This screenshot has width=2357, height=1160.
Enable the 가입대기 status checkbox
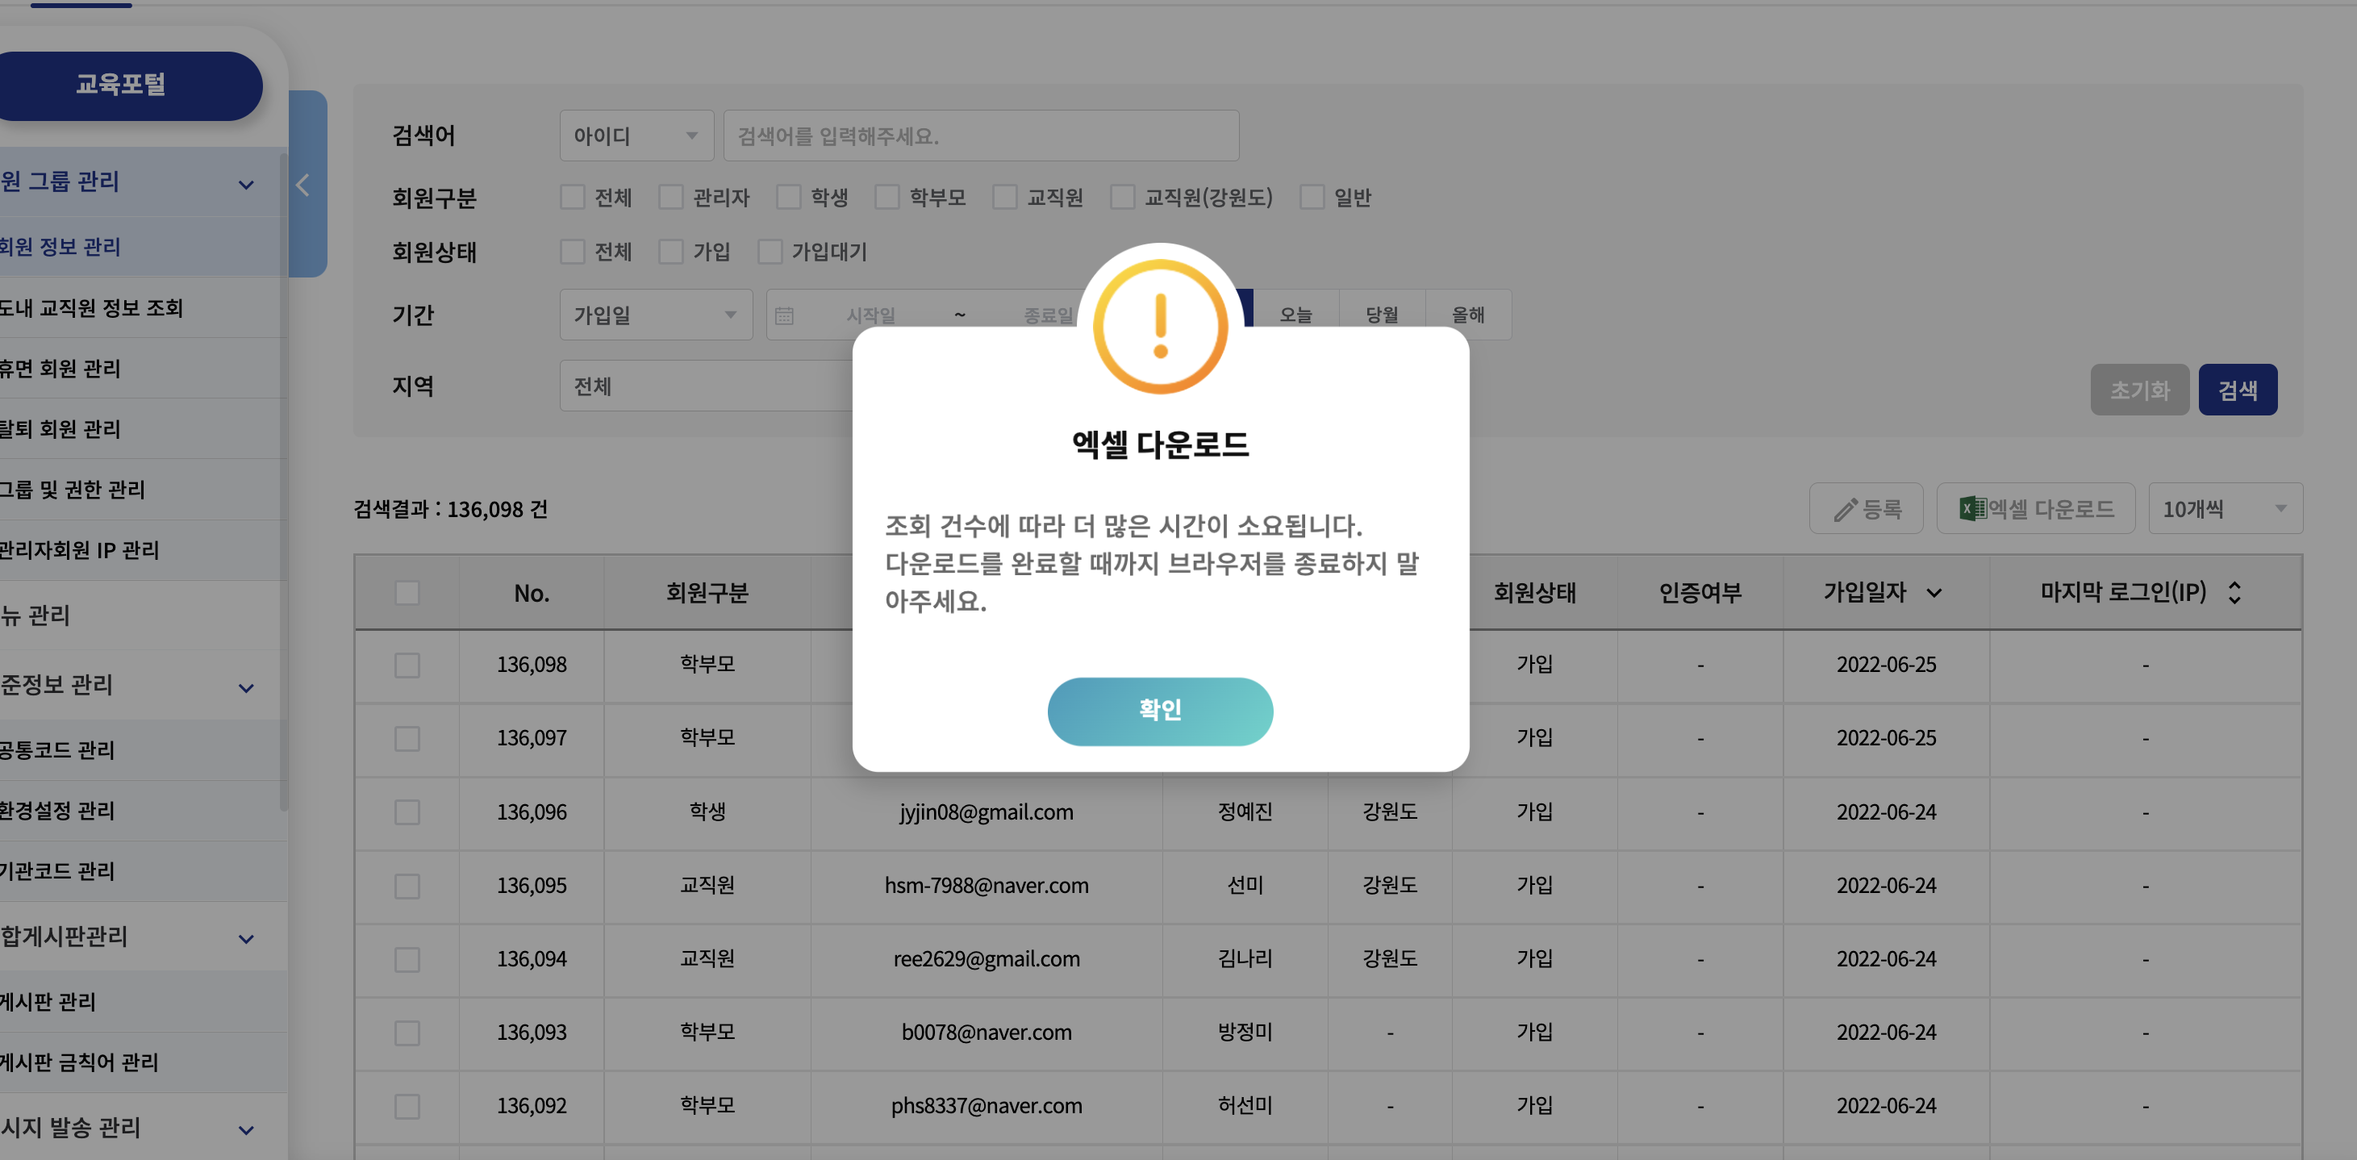770,252
